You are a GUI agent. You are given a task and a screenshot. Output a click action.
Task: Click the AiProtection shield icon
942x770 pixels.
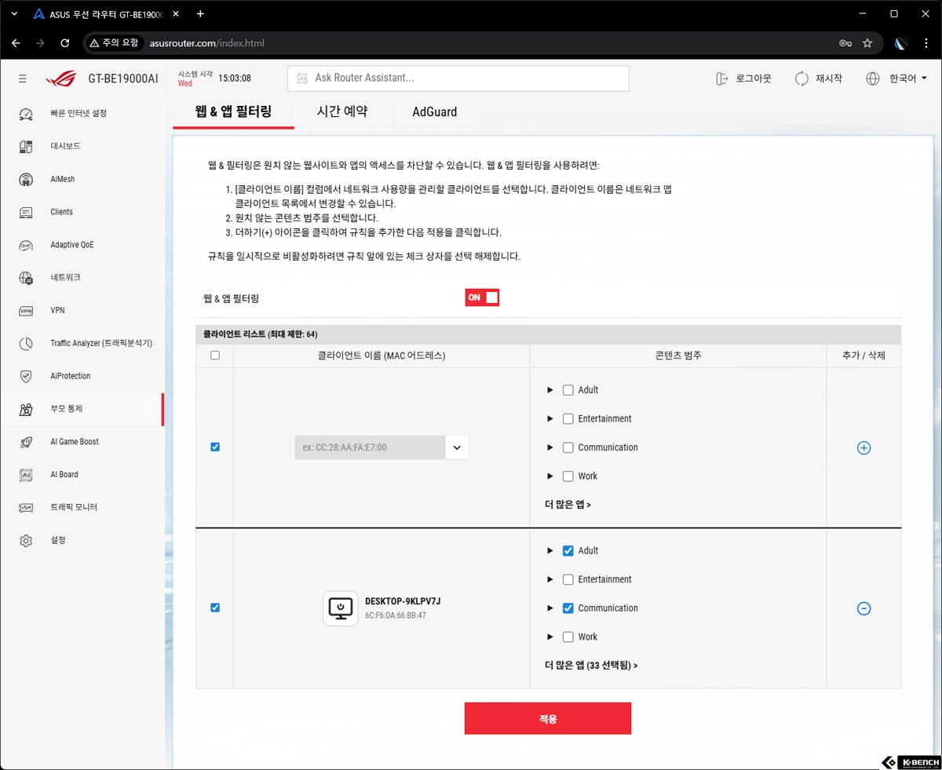coord(26,376)
